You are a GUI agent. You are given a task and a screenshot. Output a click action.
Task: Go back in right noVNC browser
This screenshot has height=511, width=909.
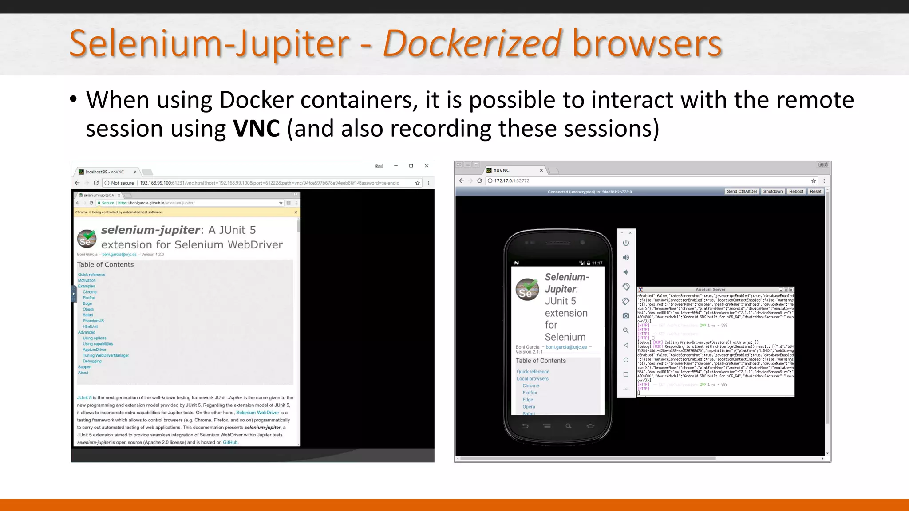click(x=461, y=181)
